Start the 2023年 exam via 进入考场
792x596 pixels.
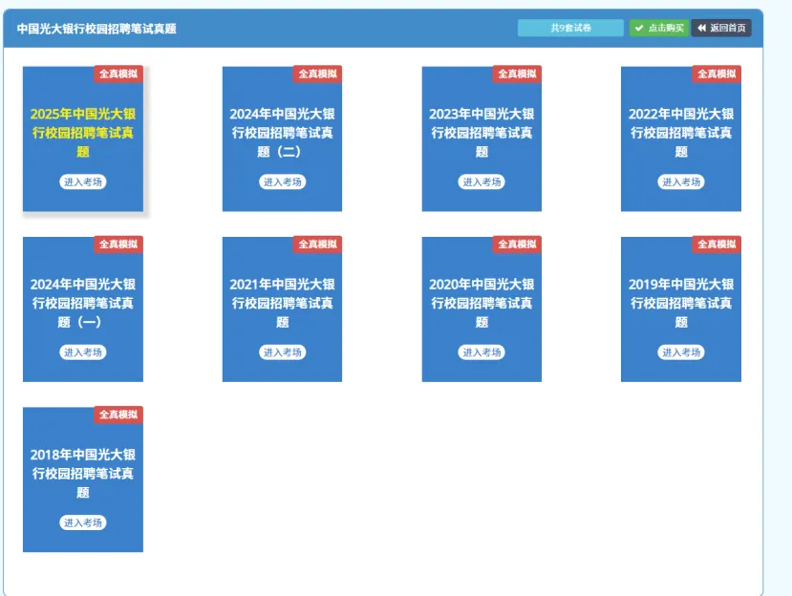[x=482, y=181]
